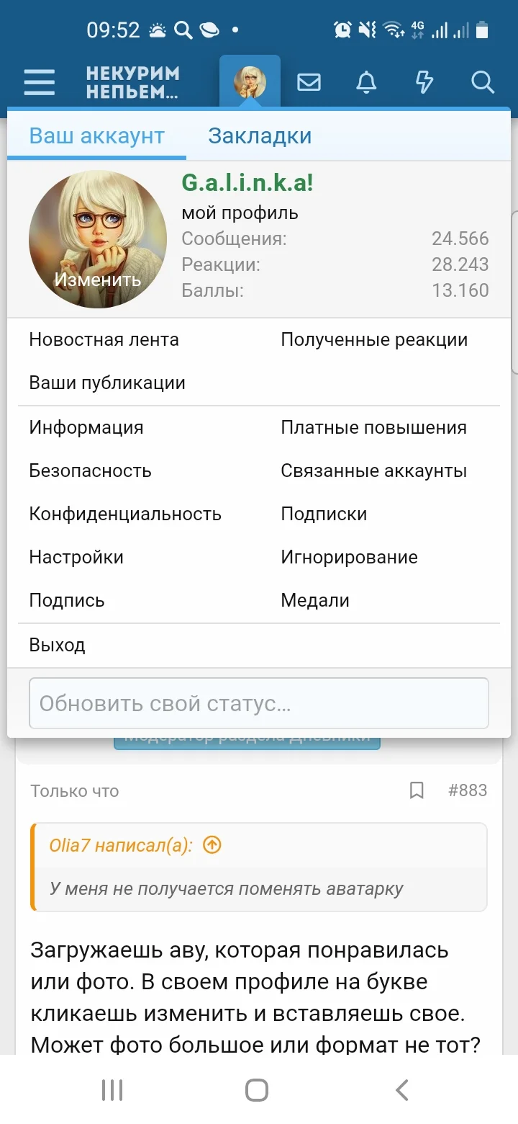The height and width of the screenshot is (1124, 518).
Task: Open Полученные реакции
Action: pos(374,339)
